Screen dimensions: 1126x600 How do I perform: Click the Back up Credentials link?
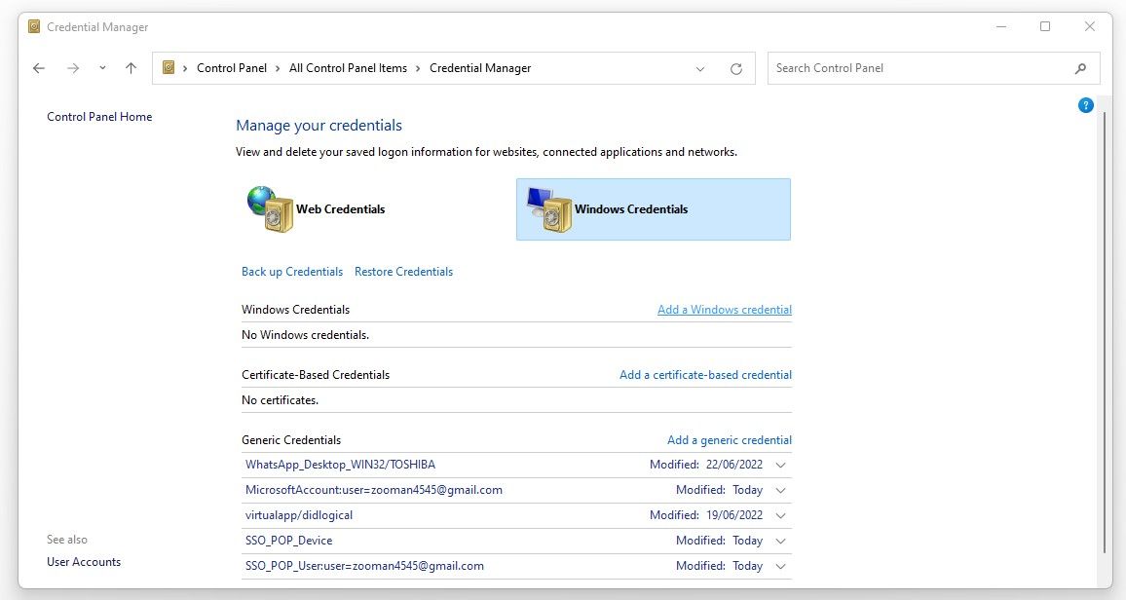(291, 271)
